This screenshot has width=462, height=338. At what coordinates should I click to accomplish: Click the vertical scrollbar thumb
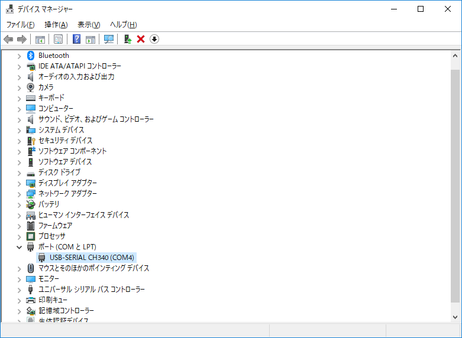455,186
